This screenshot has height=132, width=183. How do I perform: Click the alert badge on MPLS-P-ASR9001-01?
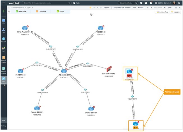(28, 26)
